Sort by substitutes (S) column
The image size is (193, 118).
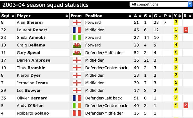click(x=148, y=16)
